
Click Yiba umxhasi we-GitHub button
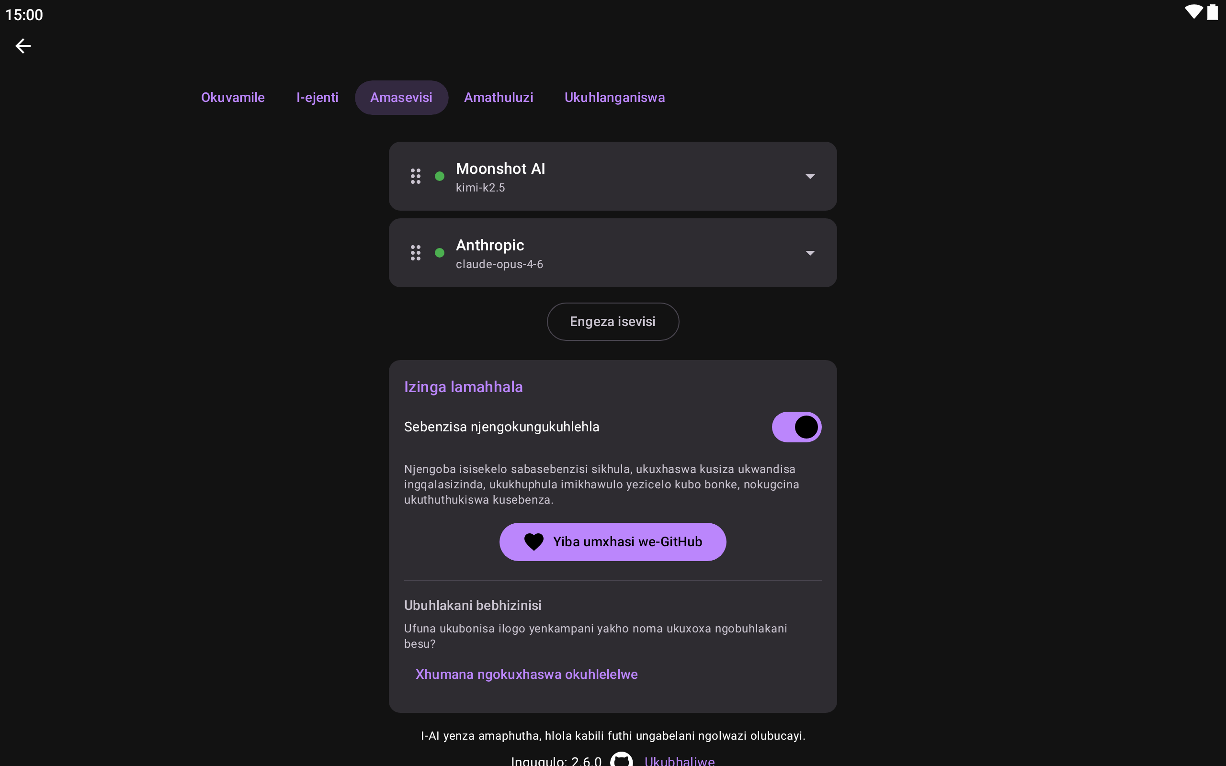point(613,542)
